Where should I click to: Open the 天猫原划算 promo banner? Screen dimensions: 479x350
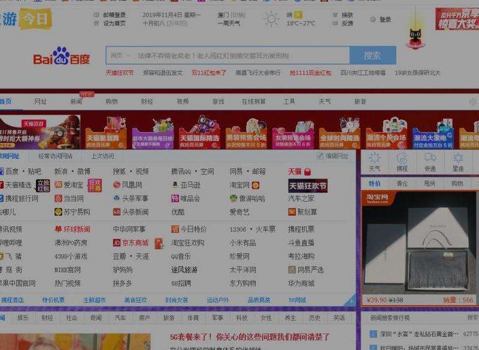click(x=106, y=133)
